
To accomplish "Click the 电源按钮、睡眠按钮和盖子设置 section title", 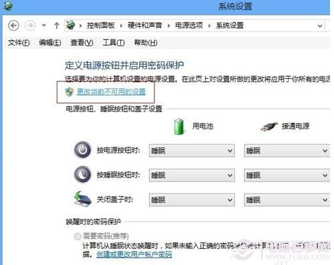I will pyautogui.click(x=114, y=109).
